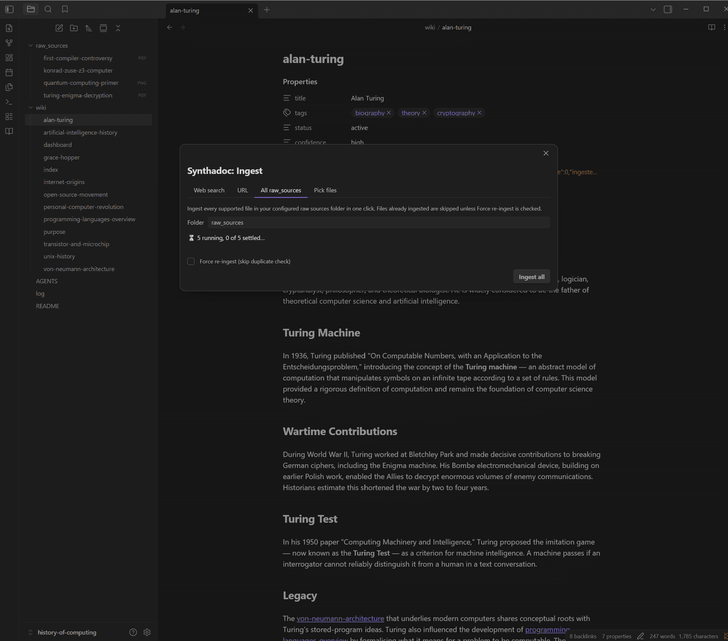Select the All raw_sources tab
Viewport: 728px width, 641px height.
click(x=281, y=190)
